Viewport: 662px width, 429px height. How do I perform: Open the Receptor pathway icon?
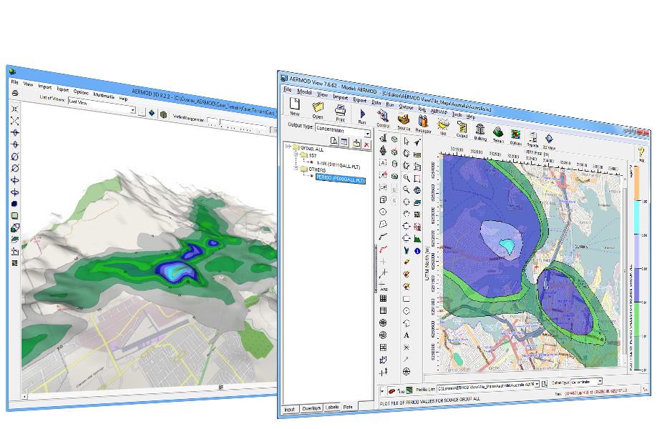[423, 122]
